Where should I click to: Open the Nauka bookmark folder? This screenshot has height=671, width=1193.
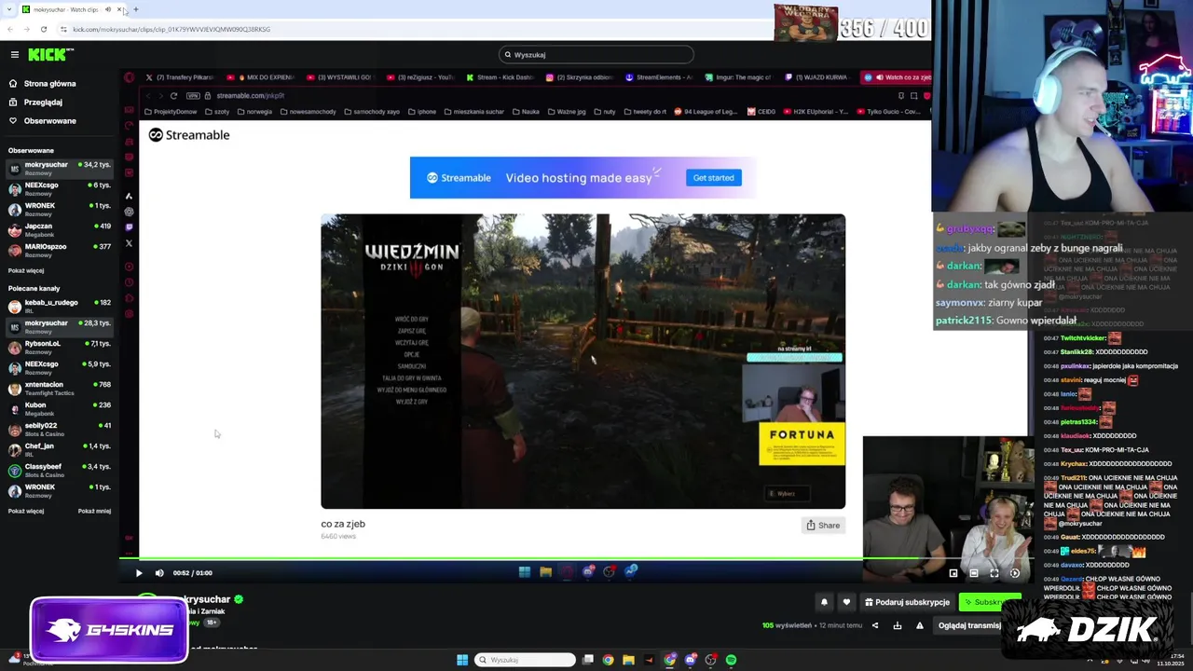point(525,112)
